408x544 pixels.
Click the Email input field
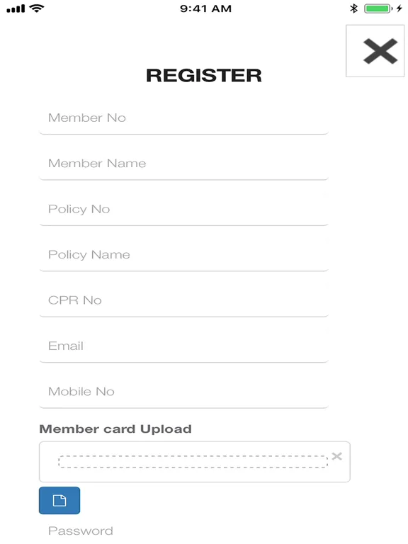(184, 346)
